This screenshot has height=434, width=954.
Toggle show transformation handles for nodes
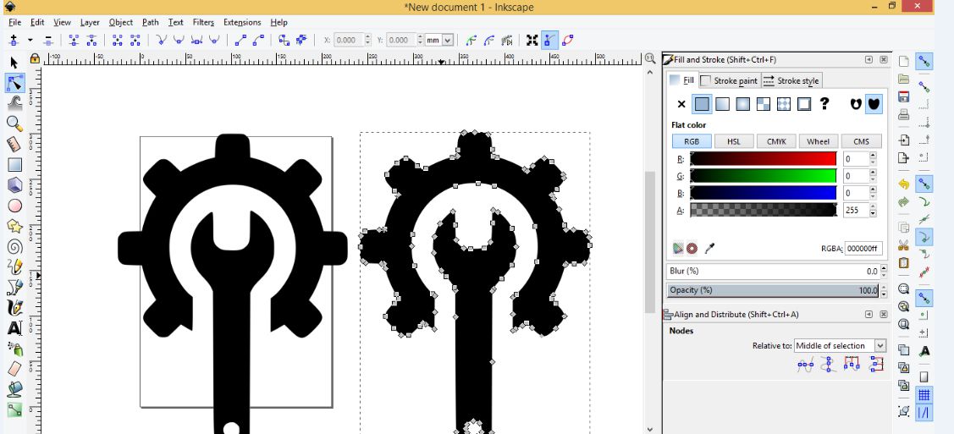point(532,40)
